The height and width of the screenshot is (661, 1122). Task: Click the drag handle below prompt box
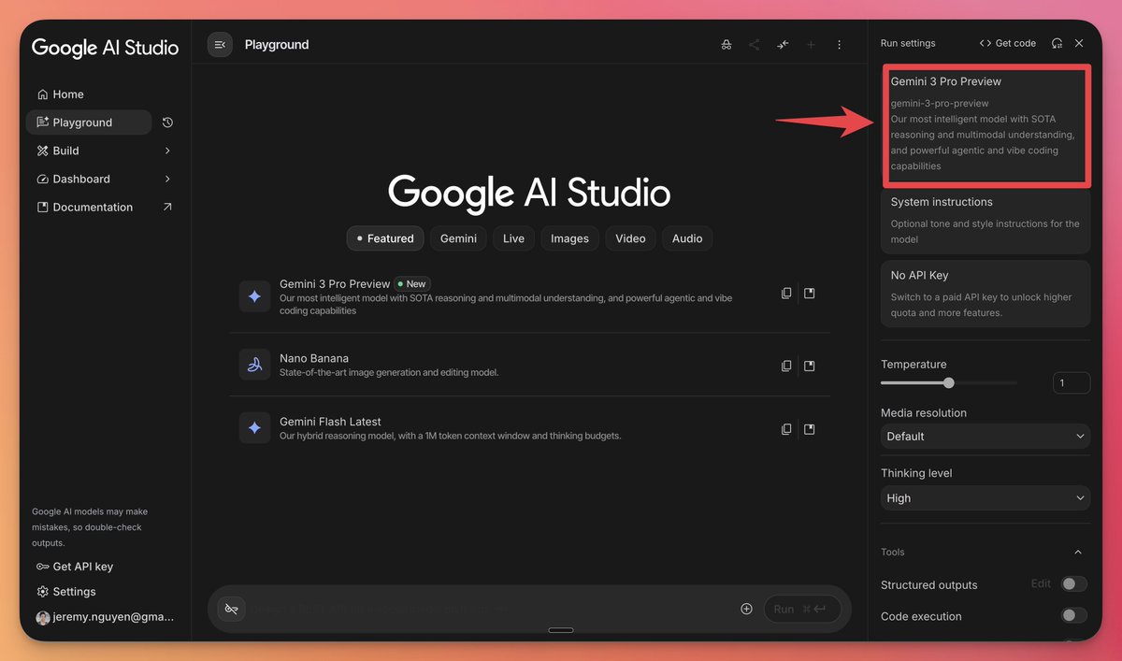point(561,630)
